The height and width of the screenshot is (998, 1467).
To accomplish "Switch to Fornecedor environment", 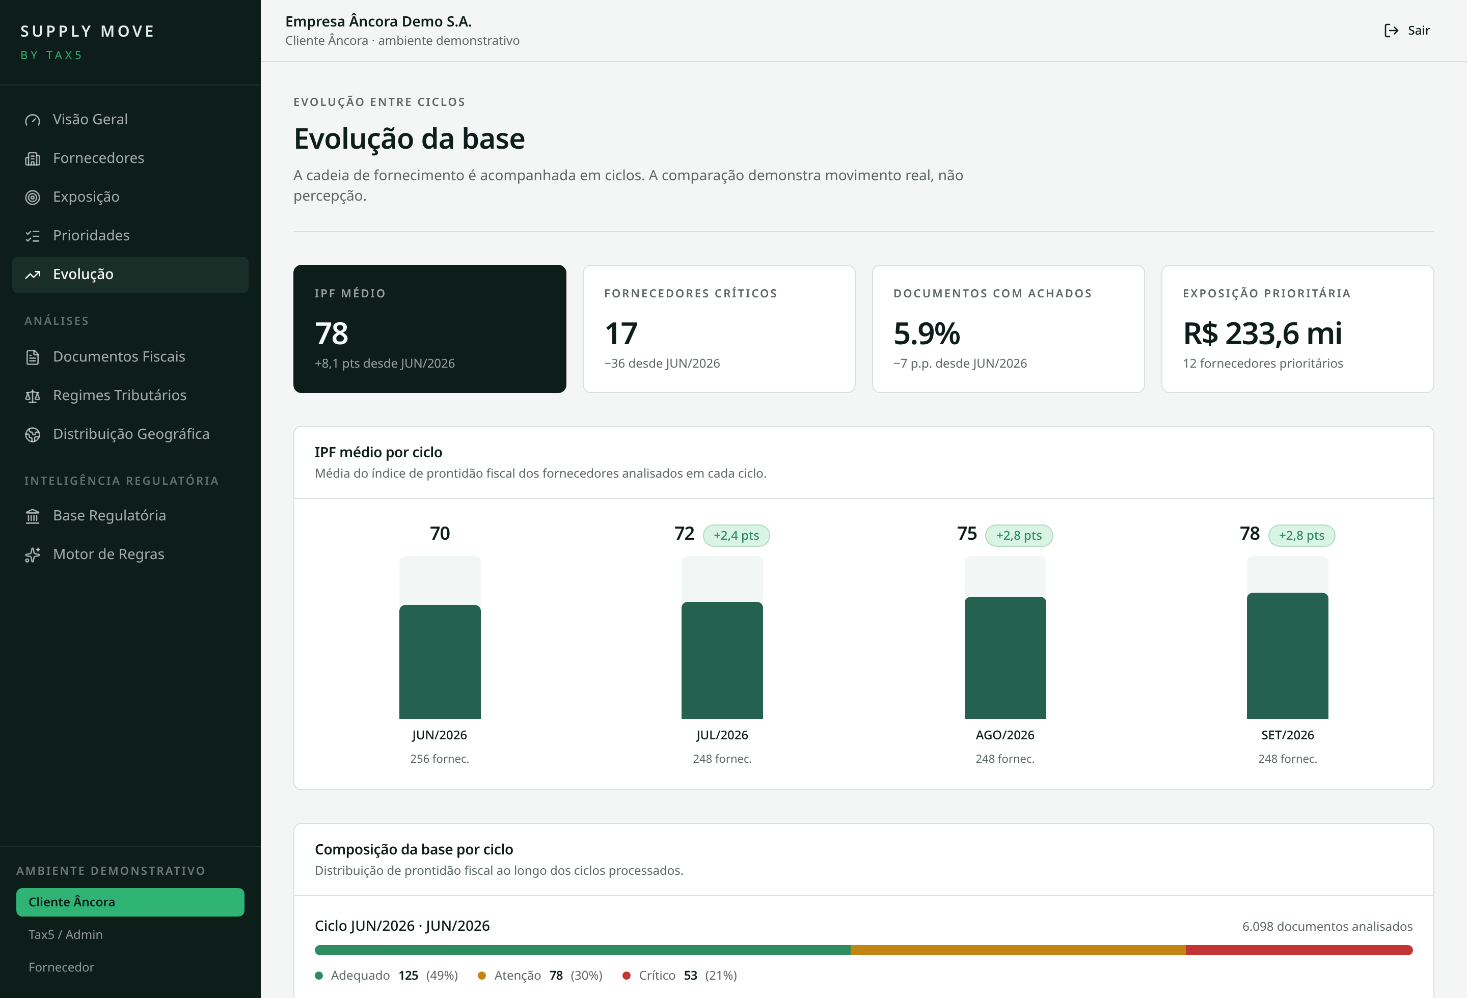I will (130, 967).
